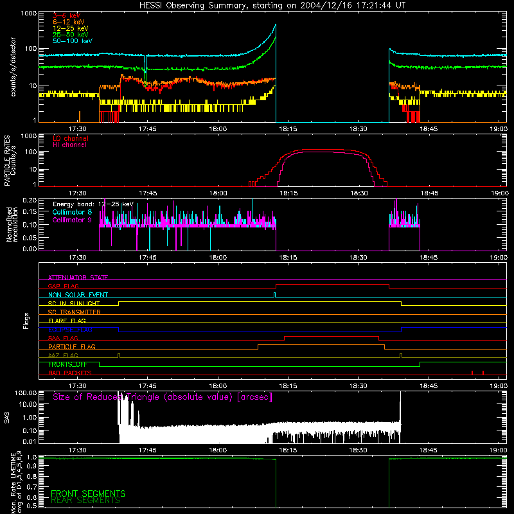The width and height of the screenshot is (514, 514).
Task: Click the SAS axis label
Action: click(x=6, y=418)
